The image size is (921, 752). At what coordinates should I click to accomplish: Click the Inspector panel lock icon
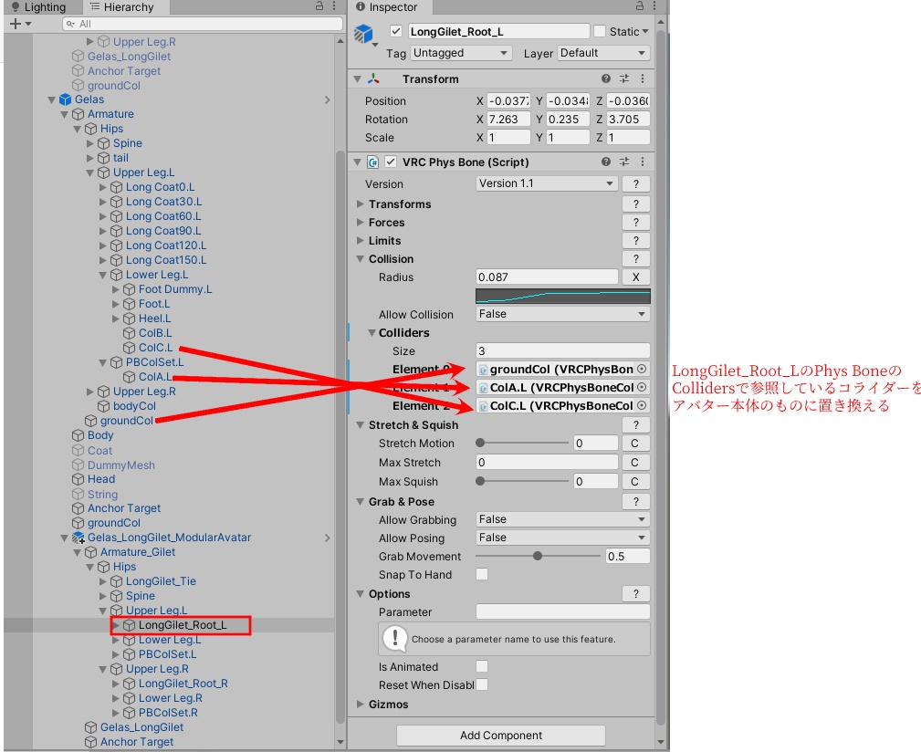[640, 5]
